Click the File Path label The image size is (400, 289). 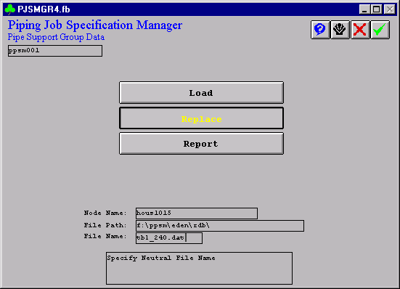tap(105, 225)
